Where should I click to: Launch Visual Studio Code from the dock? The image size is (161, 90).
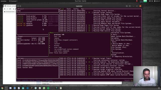coord(27,88)
